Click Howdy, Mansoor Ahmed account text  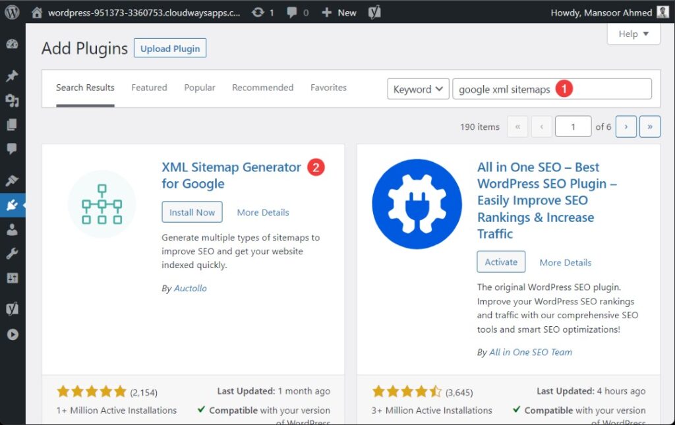(601, 13)
